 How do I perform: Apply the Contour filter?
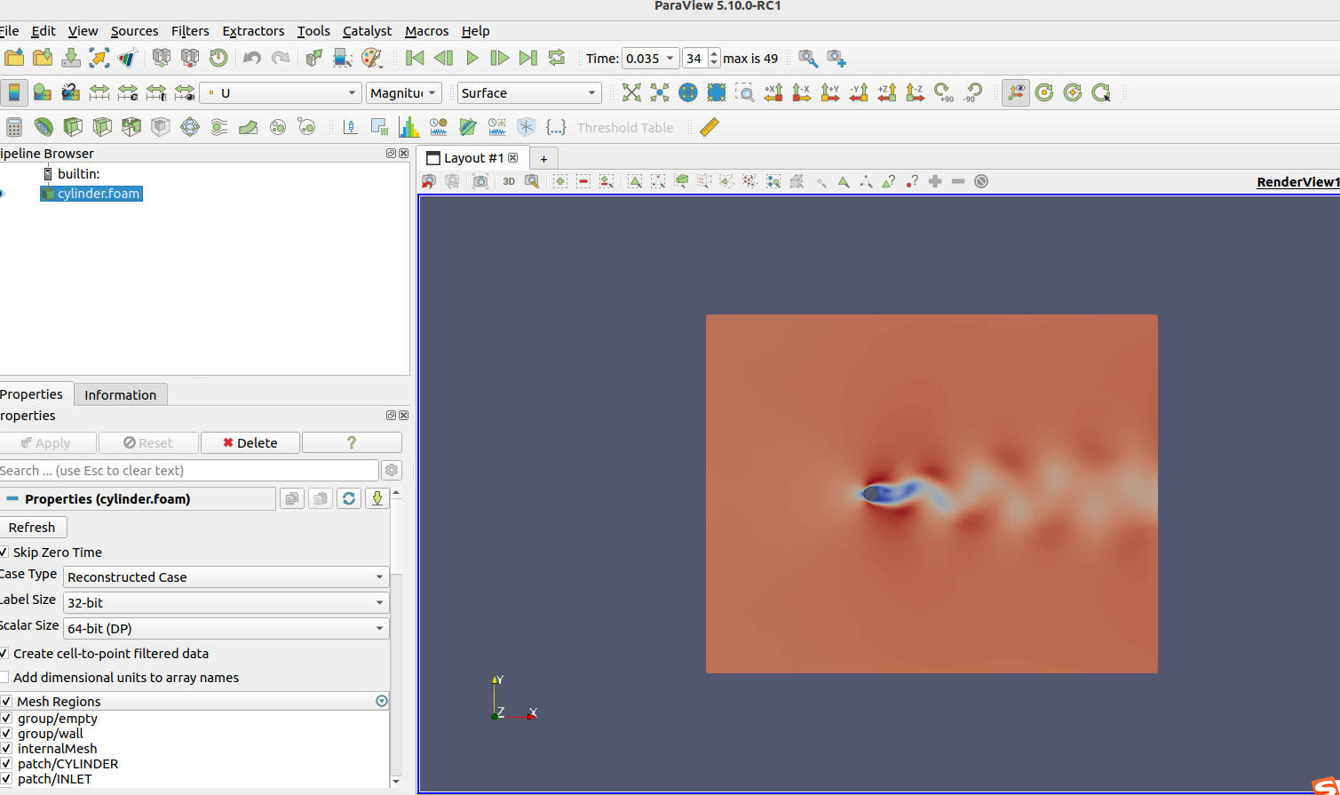(44, 127)
